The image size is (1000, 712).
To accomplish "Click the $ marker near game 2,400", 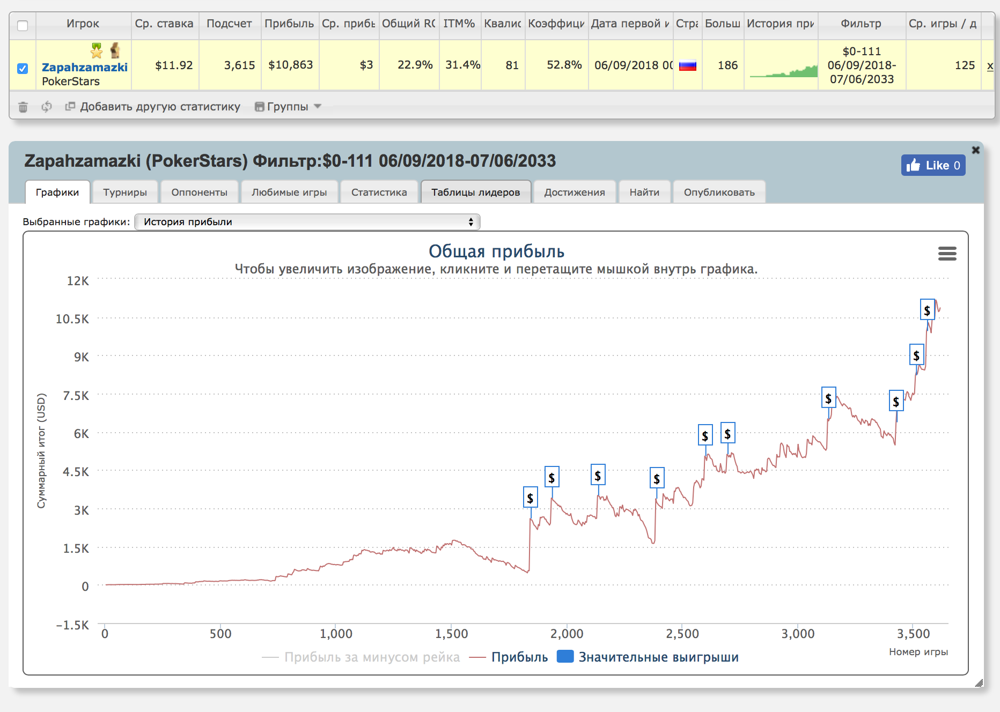I will [657, 478].
